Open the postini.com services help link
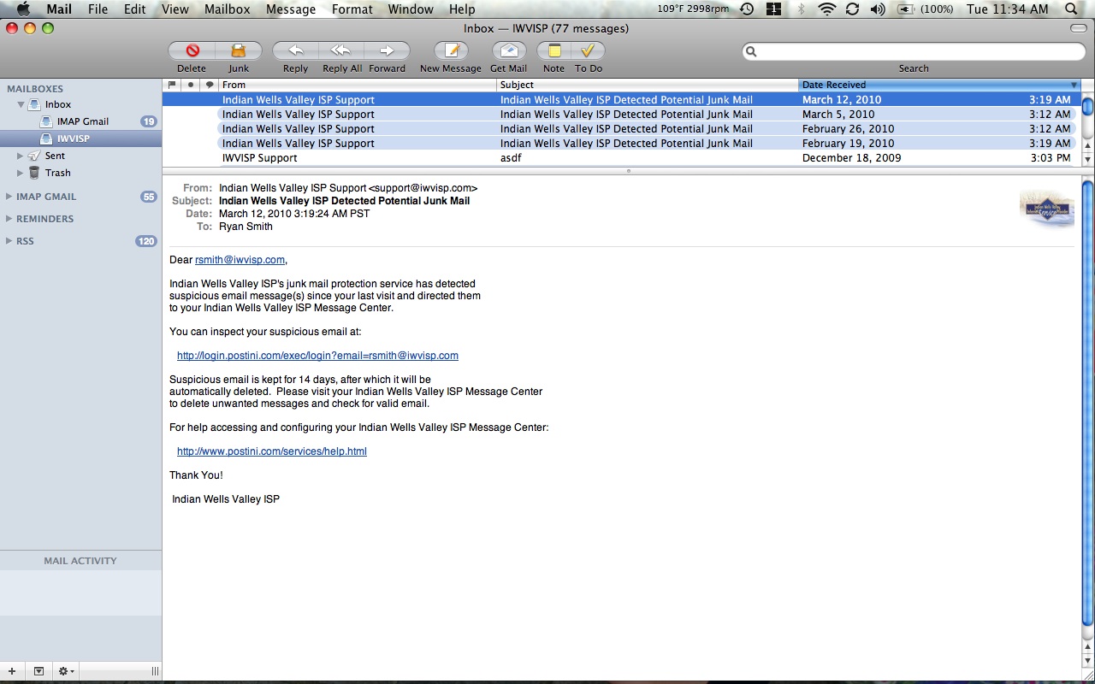Screen dimensions: 1095x684 272,451
